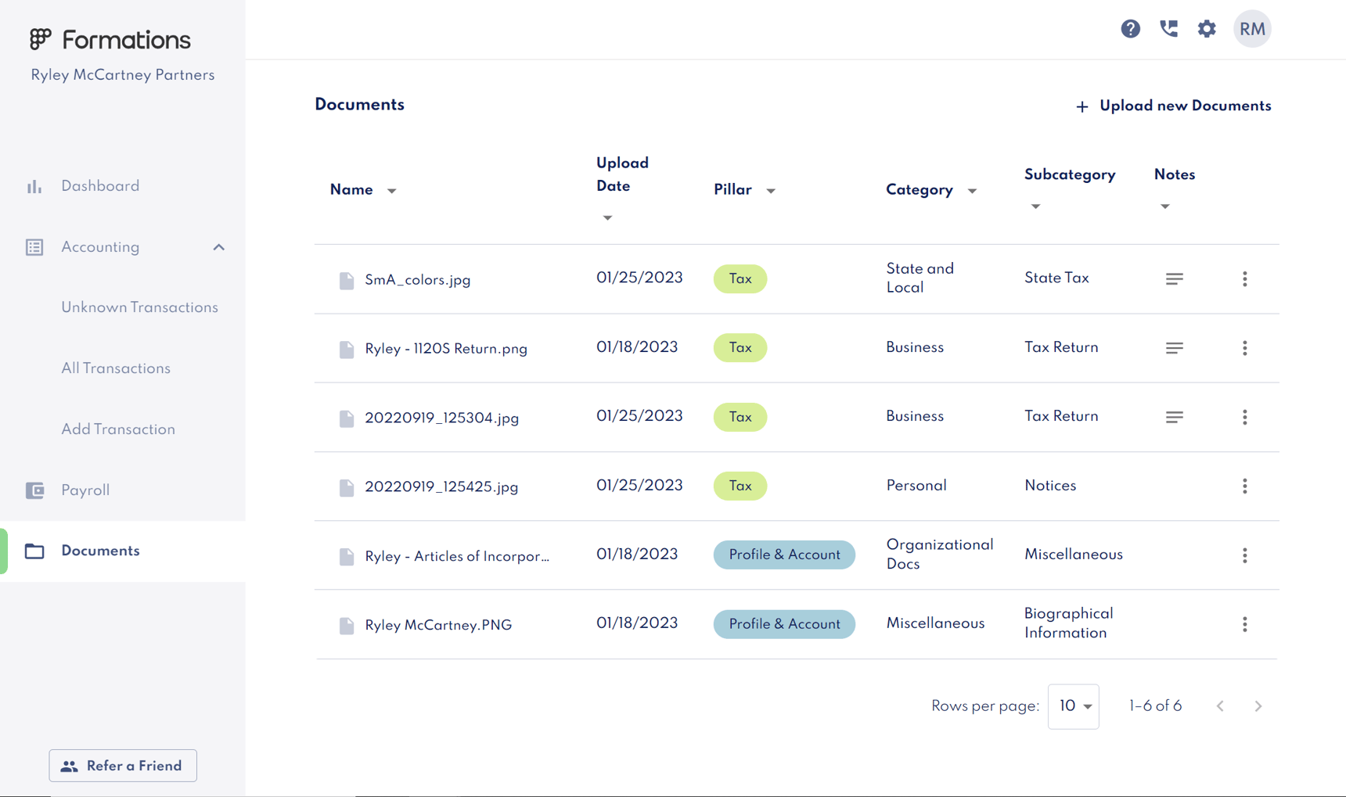Open three-dot menu for 20220919_125425.jpg

pos(1244,486)
